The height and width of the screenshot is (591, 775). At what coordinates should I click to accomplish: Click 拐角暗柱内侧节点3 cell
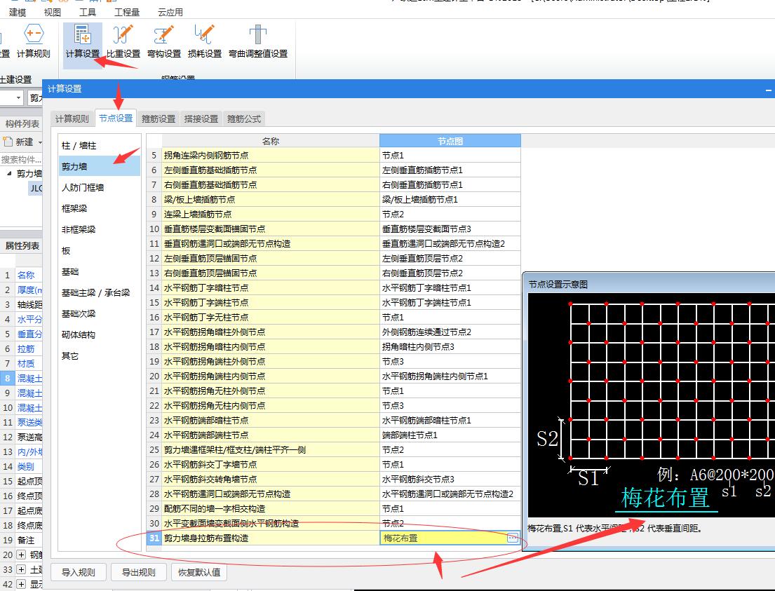pos(450,347)
